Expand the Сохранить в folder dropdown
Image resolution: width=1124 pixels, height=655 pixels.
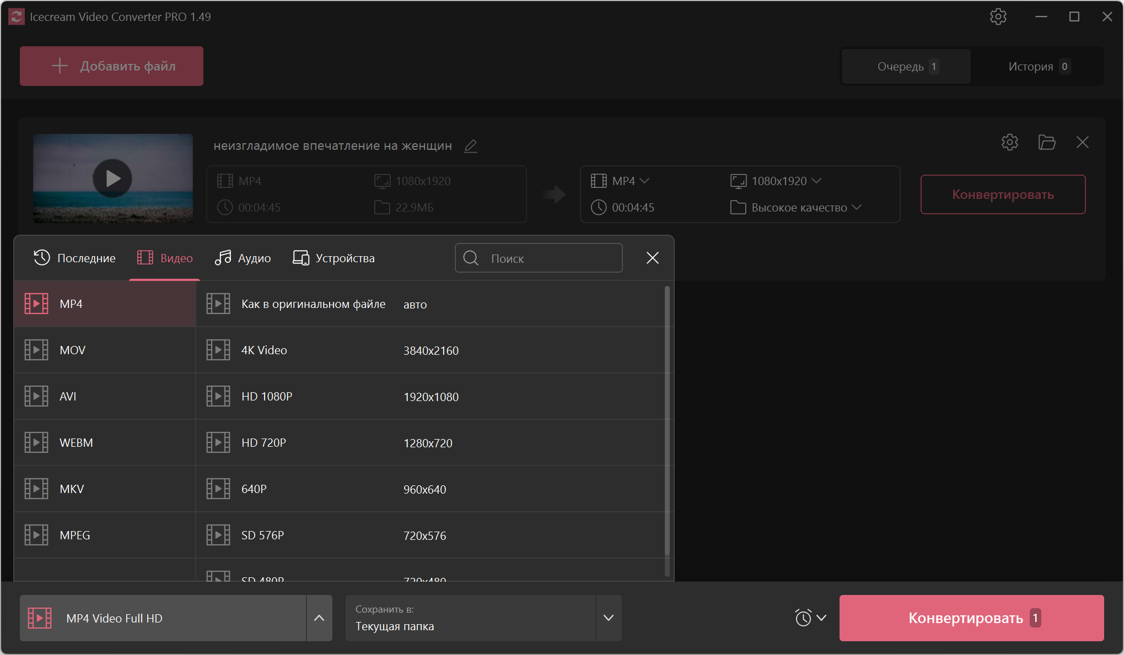[608, 618]
